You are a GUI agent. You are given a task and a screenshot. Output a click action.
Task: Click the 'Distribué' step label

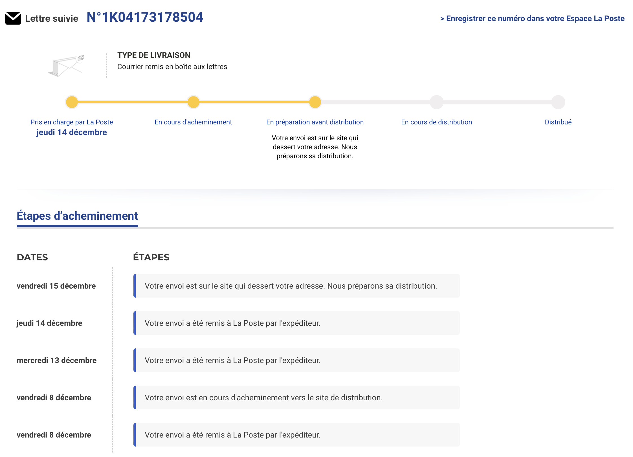point(558,122)
